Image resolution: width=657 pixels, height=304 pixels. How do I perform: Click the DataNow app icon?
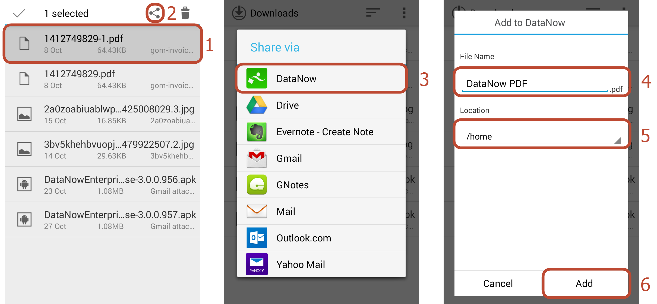click(x=257, y=78)
